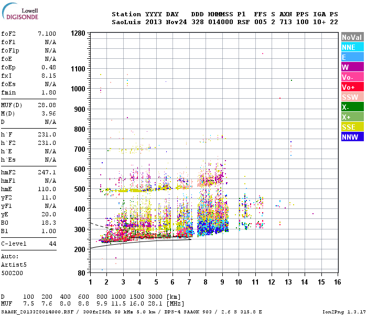This screenshot has width=367, height=315.
Task: Click the yE value 20.0
Action: tap(49, 214)
